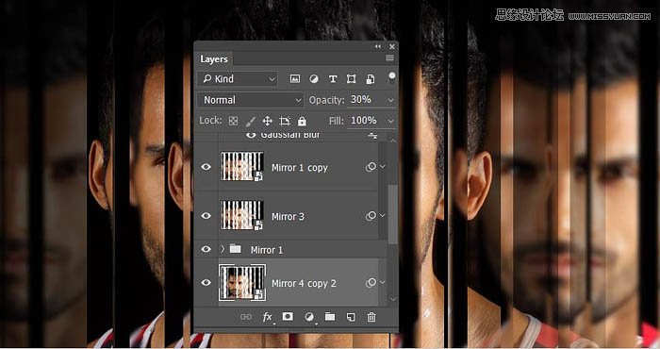The width and height of the screenshot is (660, 349).
Task: Click the Gaussian Blur filter name
Action: [290, 136]
